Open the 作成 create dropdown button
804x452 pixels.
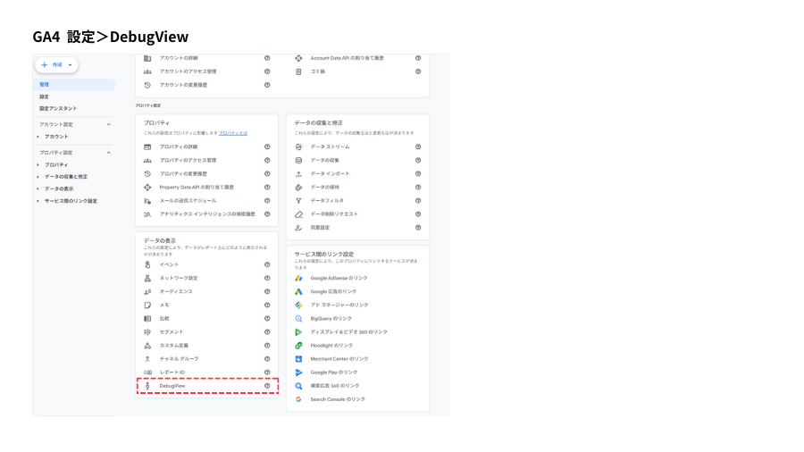click(x=56, y=65)
